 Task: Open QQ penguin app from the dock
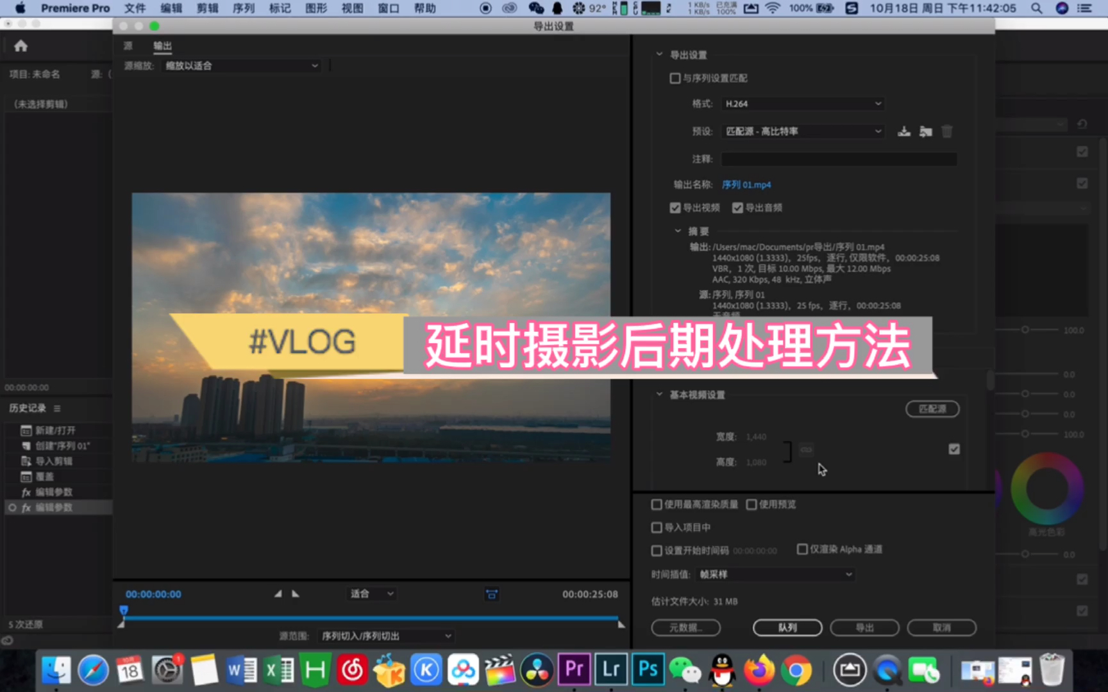722,670
